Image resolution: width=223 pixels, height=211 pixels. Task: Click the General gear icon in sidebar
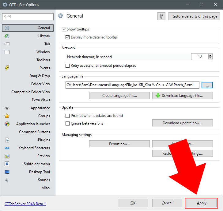pos(7,28)
